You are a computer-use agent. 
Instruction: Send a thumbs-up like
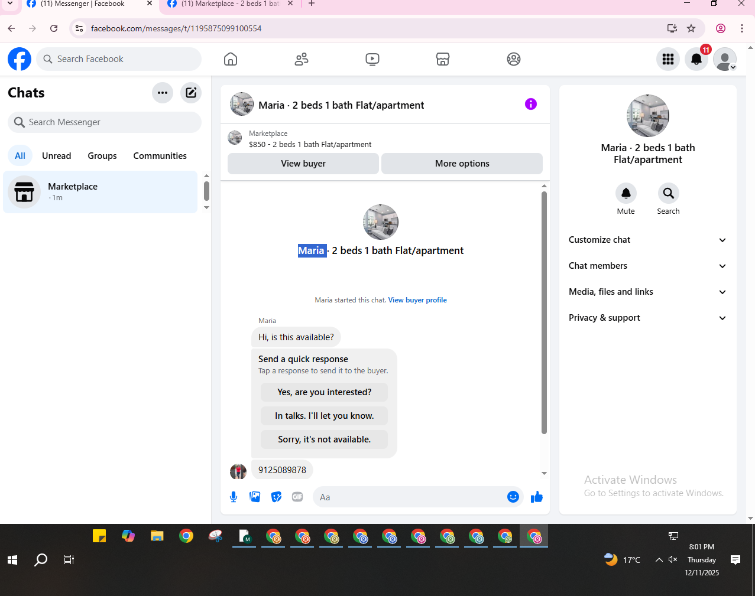coord(537,497)
